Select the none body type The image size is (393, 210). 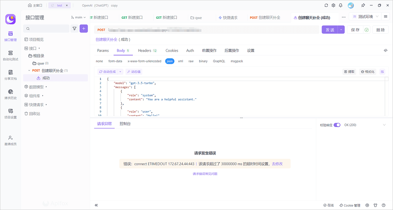tap(99, 61)
